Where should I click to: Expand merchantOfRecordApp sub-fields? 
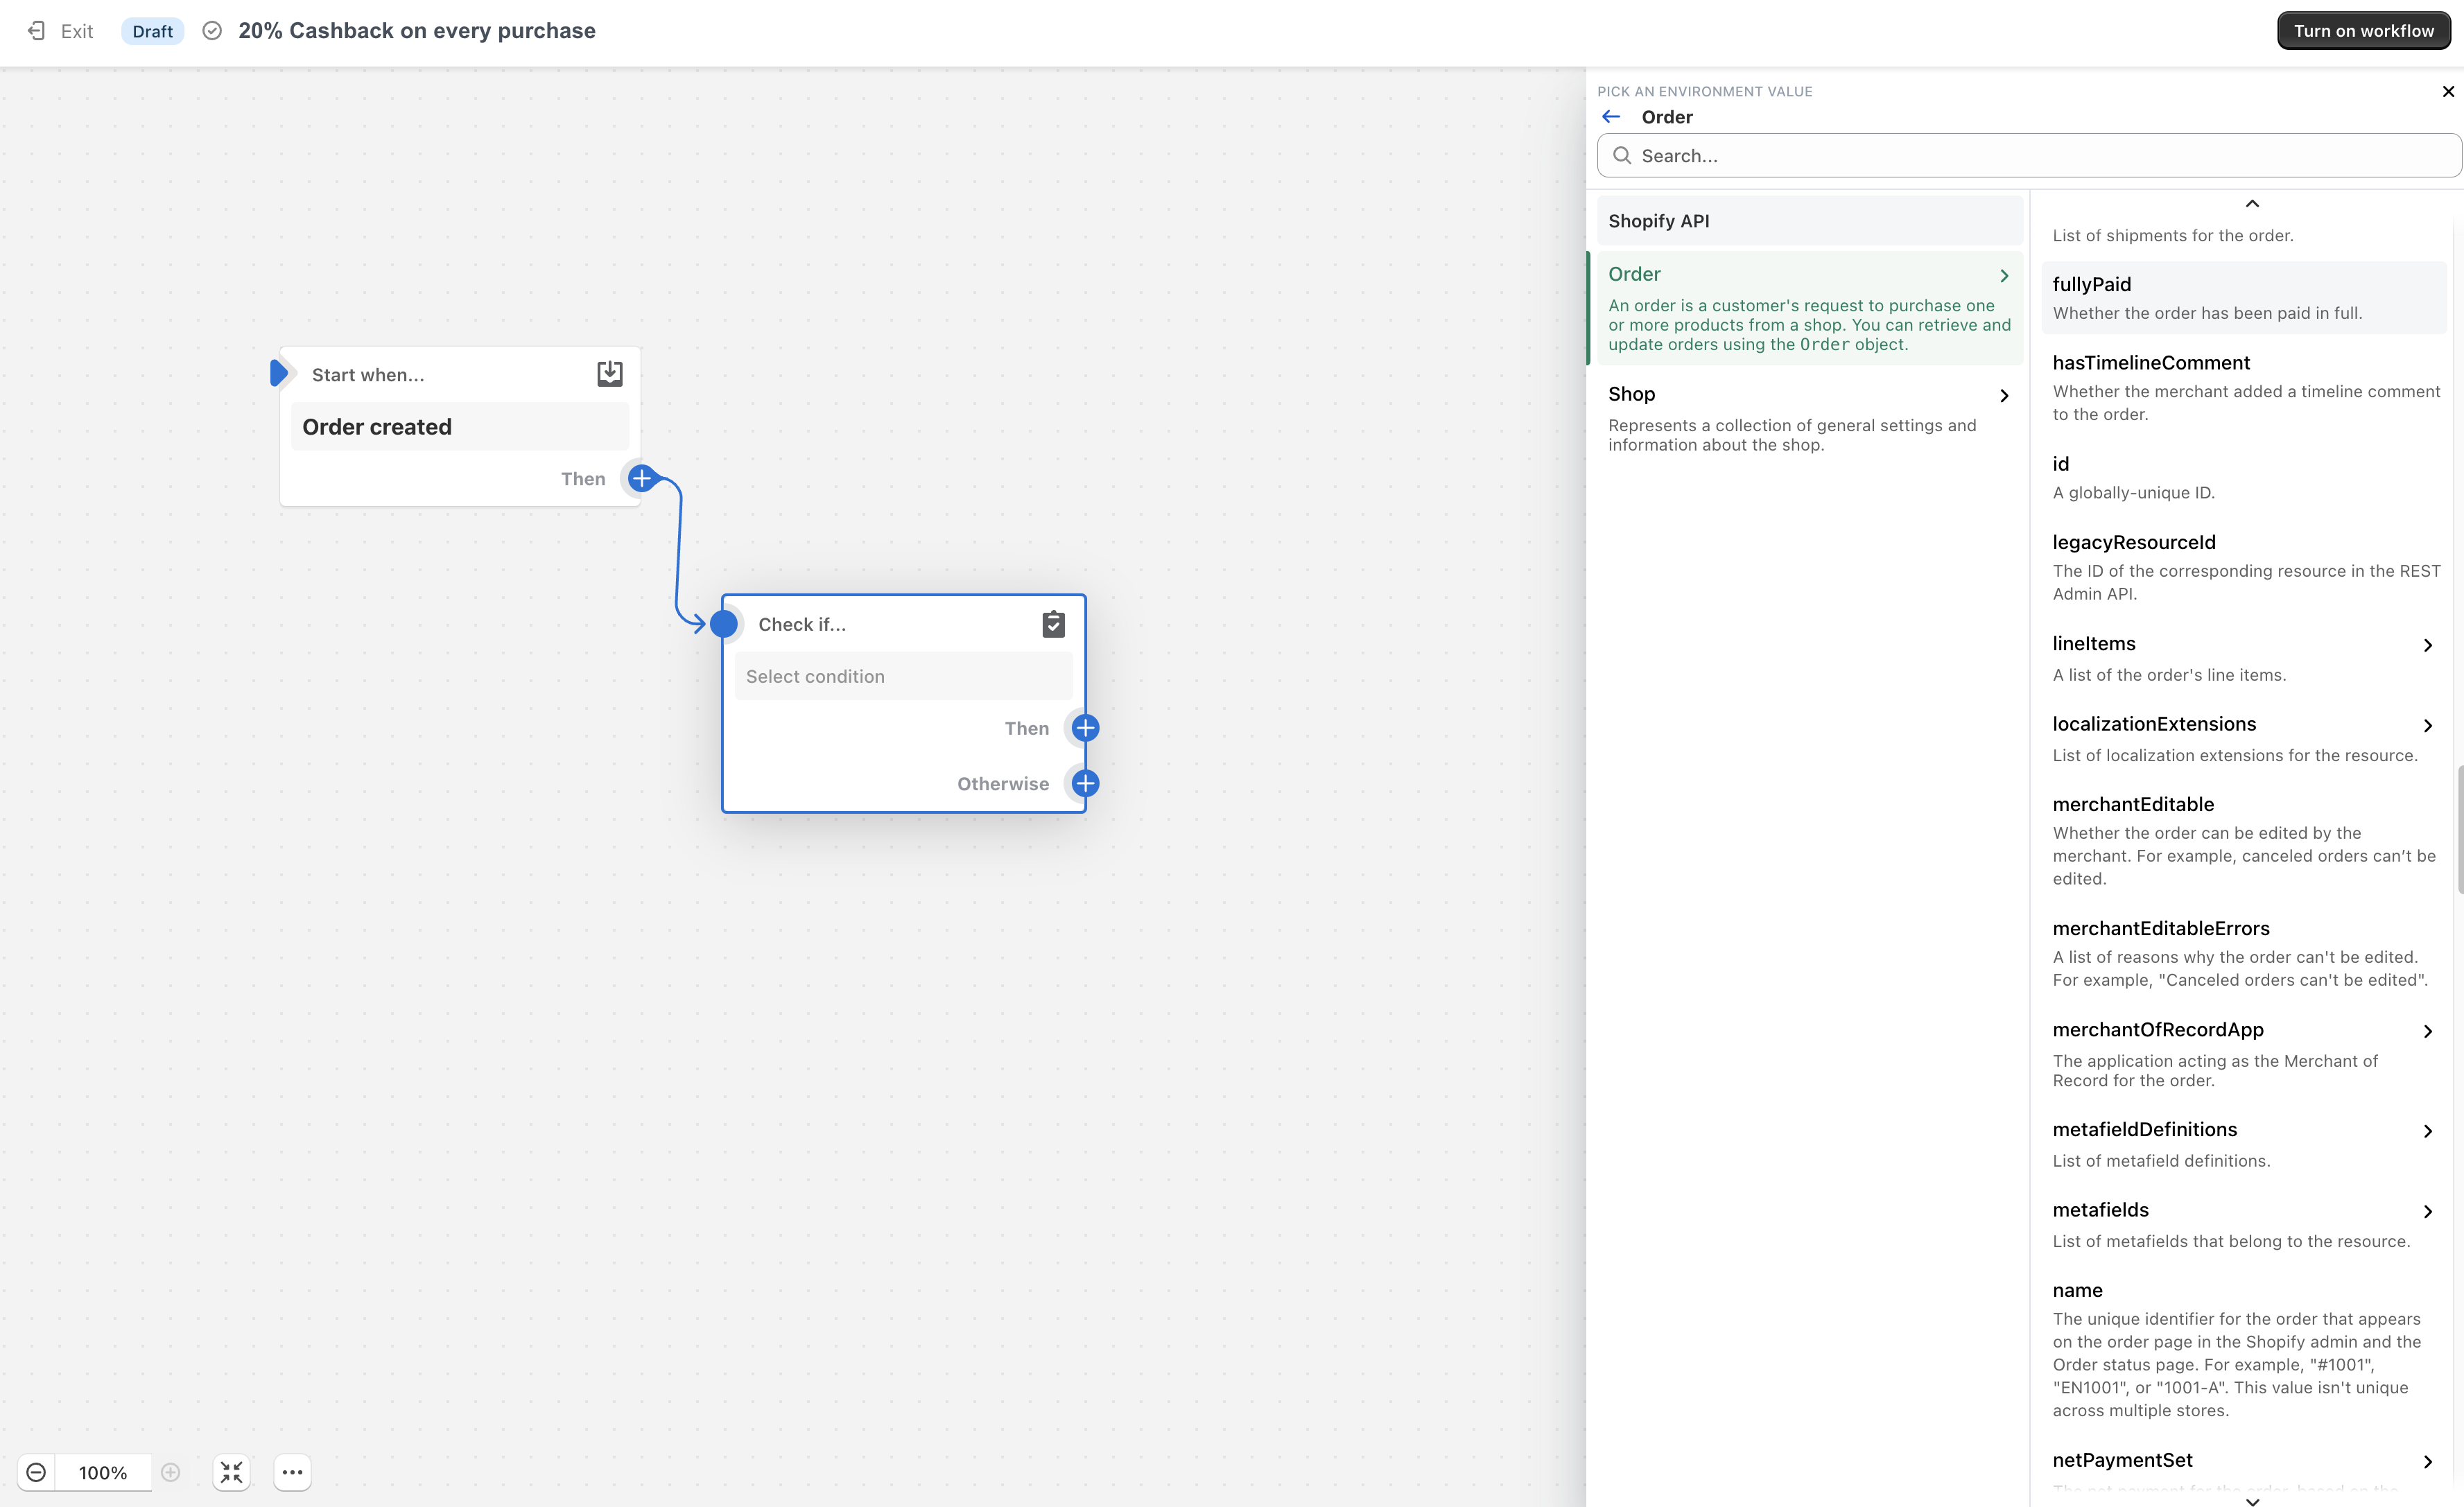[x=2427, y=1031]
